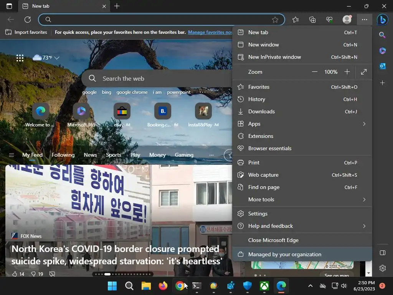Switch to the Sports feed tab
393x295 pixels.
(x=114, y=155)
